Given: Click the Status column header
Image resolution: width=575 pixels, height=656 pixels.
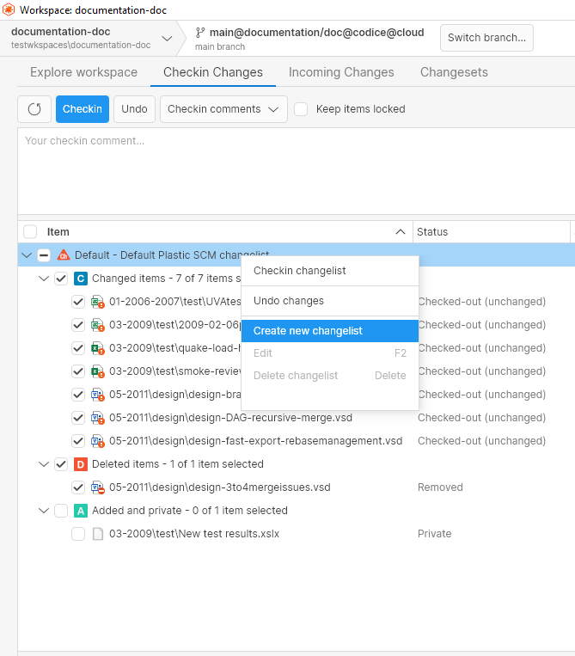Looking at the screenshot, I should tap(492, 232).
